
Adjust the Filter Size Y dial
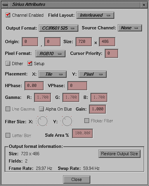coord(67,121)
